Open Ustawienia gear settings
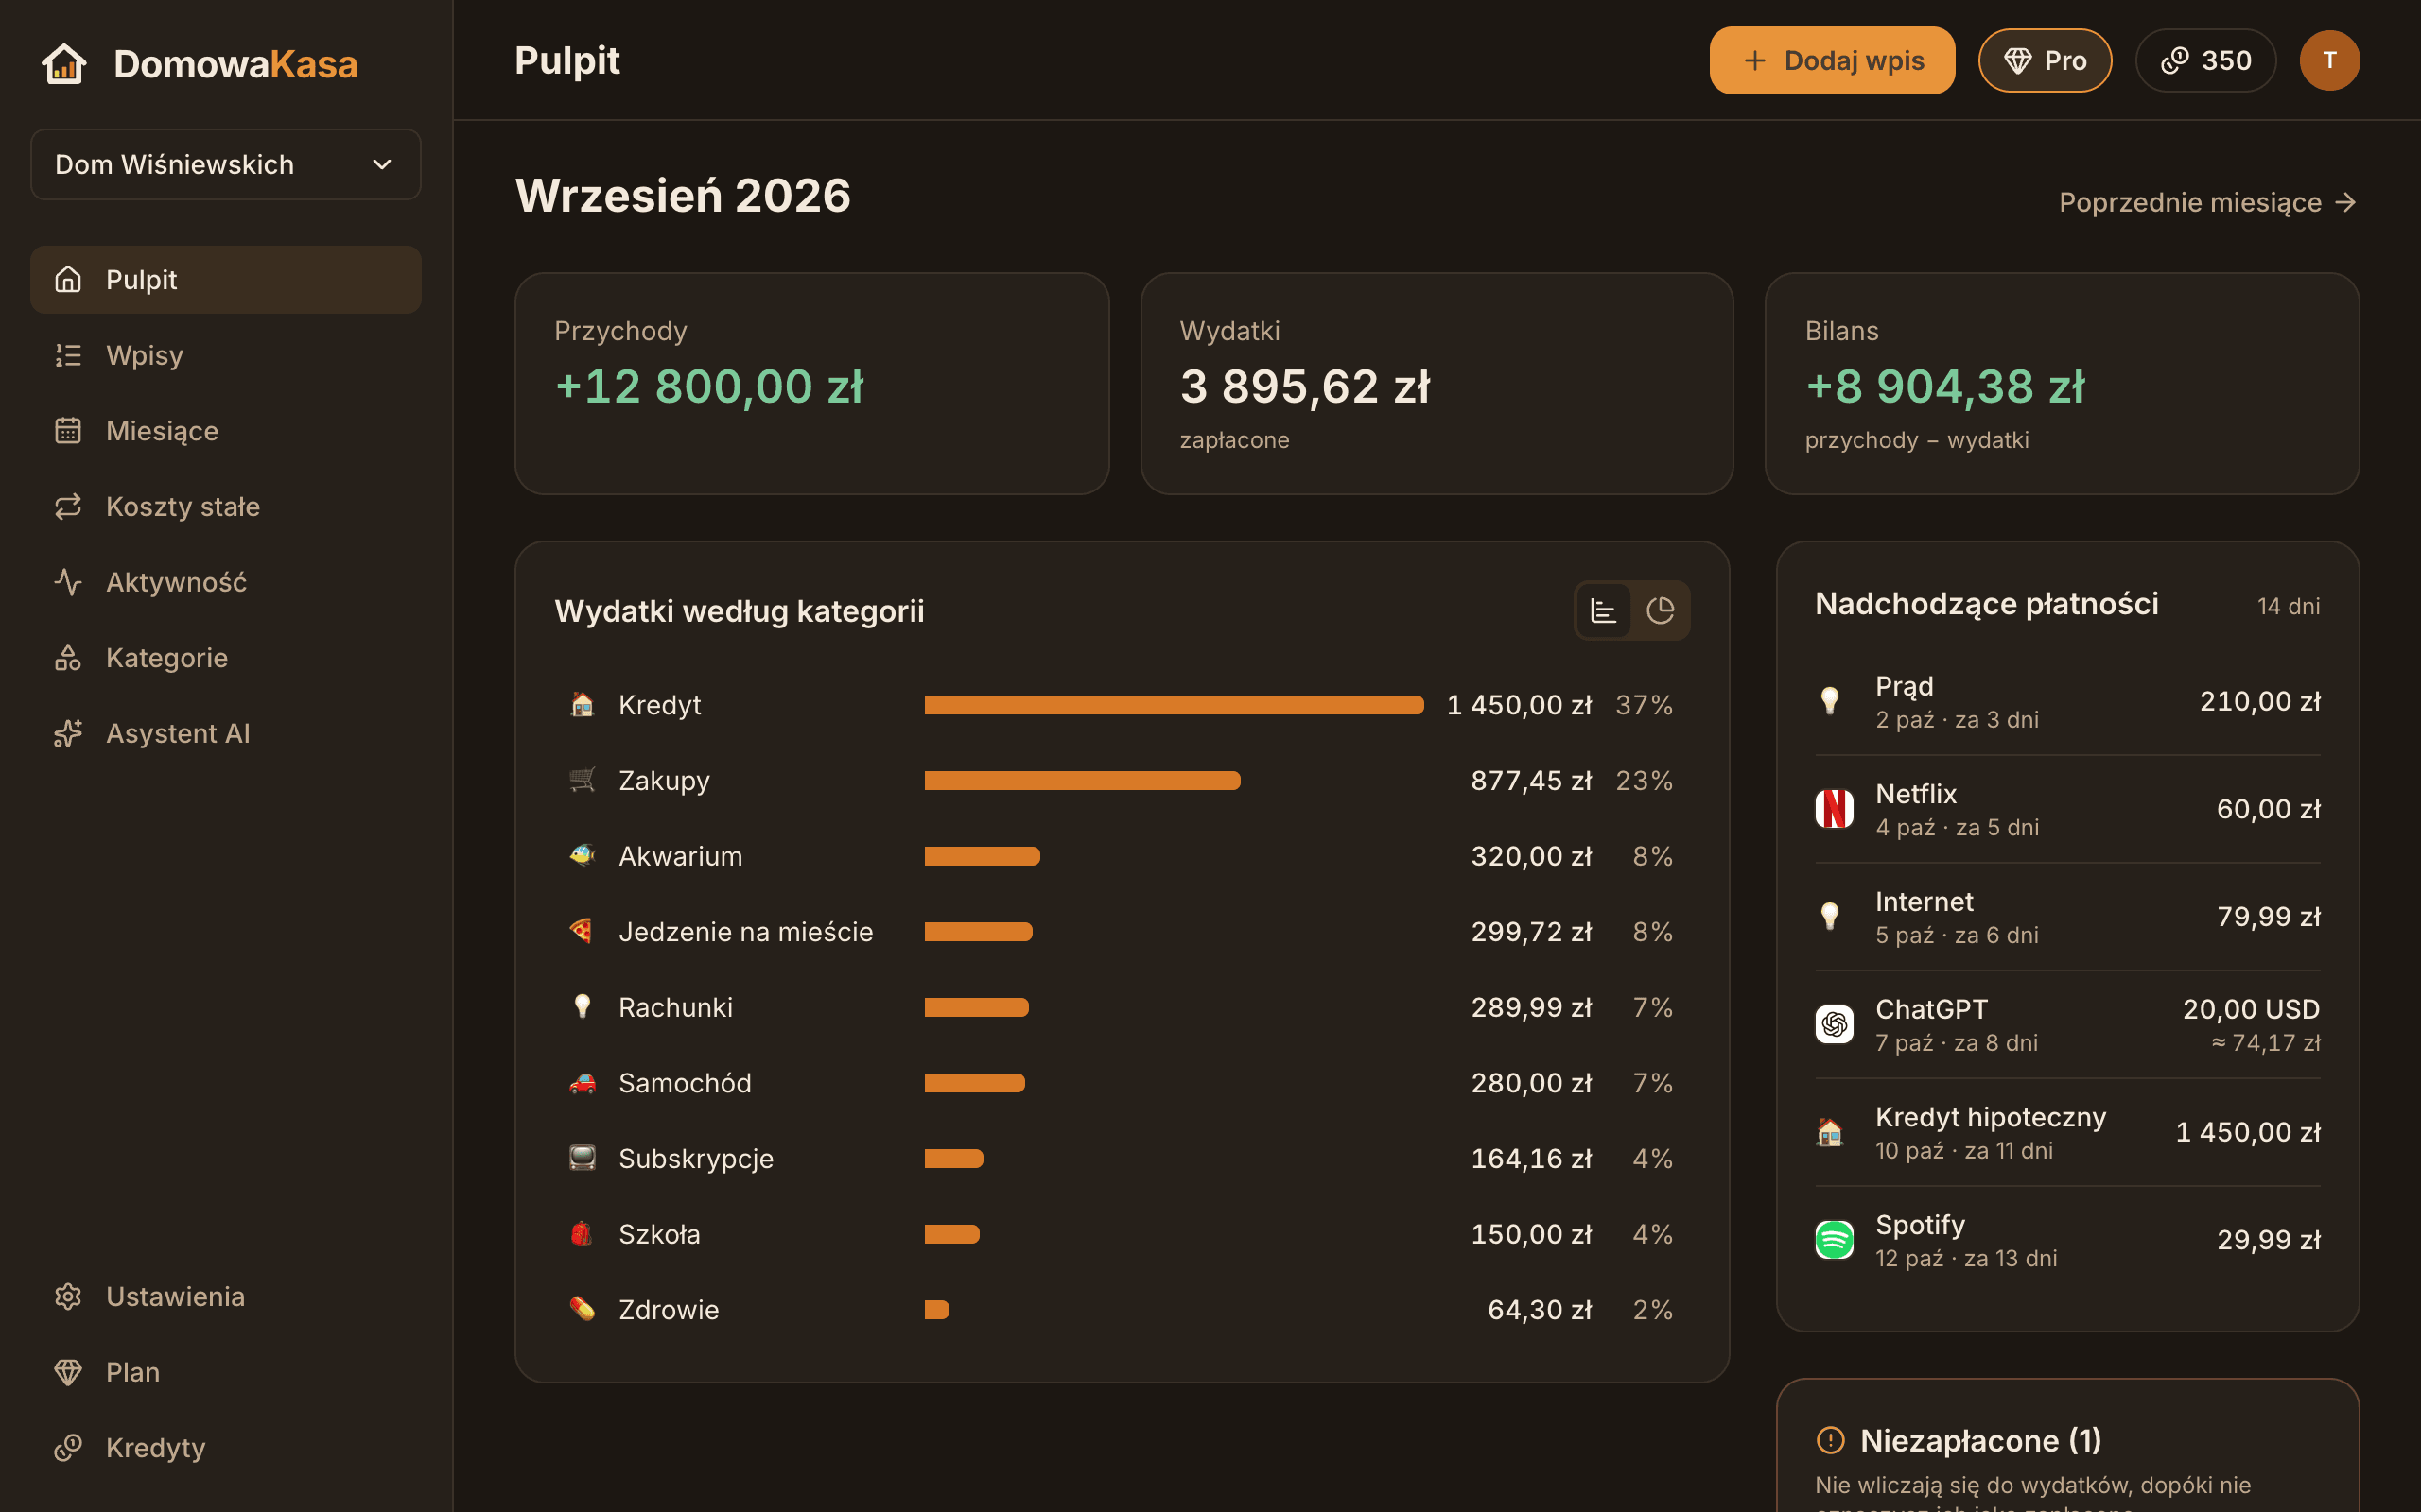Screen dimensions: 2421x1512 point(225,1296)
